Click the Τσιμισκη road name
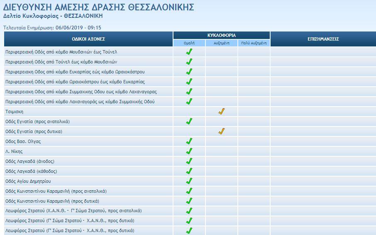Viewport: 376px width, 235px height. coord(14,112)
